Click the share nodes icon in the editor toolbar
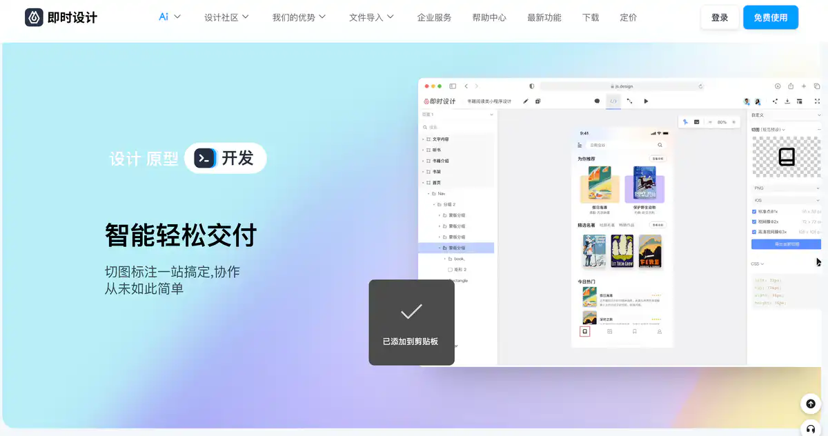This screenshot has height=436, width=828. click(x=775, y=101)
